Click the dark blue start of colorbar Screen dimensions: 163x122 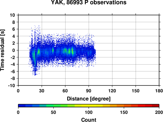22,106
